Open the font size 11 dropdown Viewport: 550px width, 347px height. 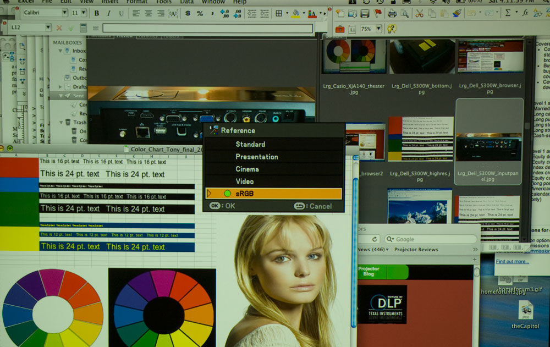[84, 13]
